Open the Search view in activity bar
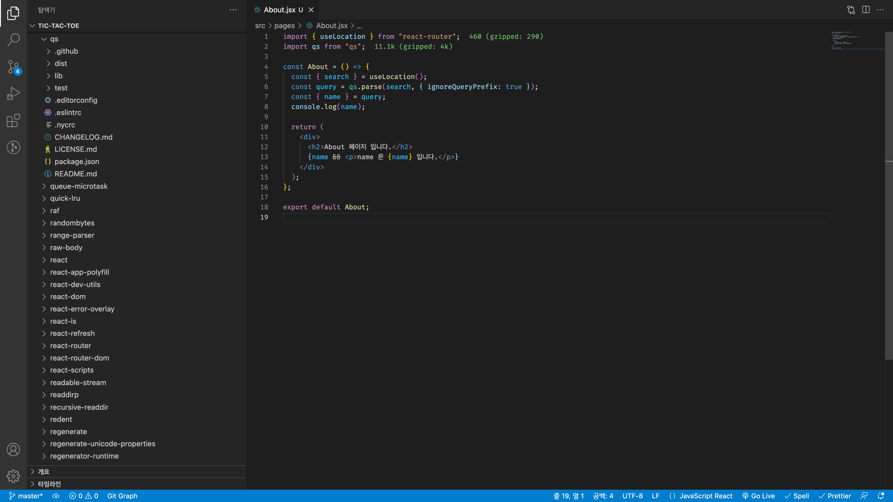This screenshot has height=502, width=893. 13,40
